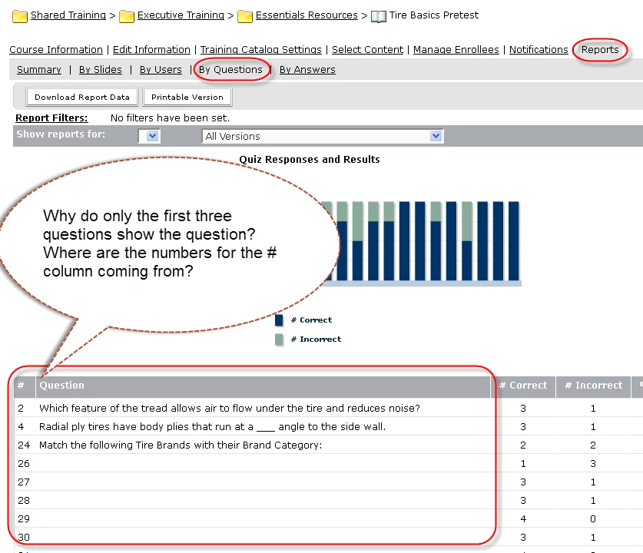The width and height of the screenshot is (643, 553).
Task: Go to the Executive Training breadcrumb link
Action: (181, 15)
